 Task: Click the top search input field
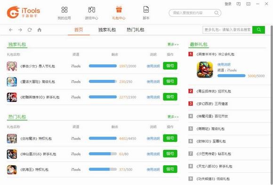195,13
